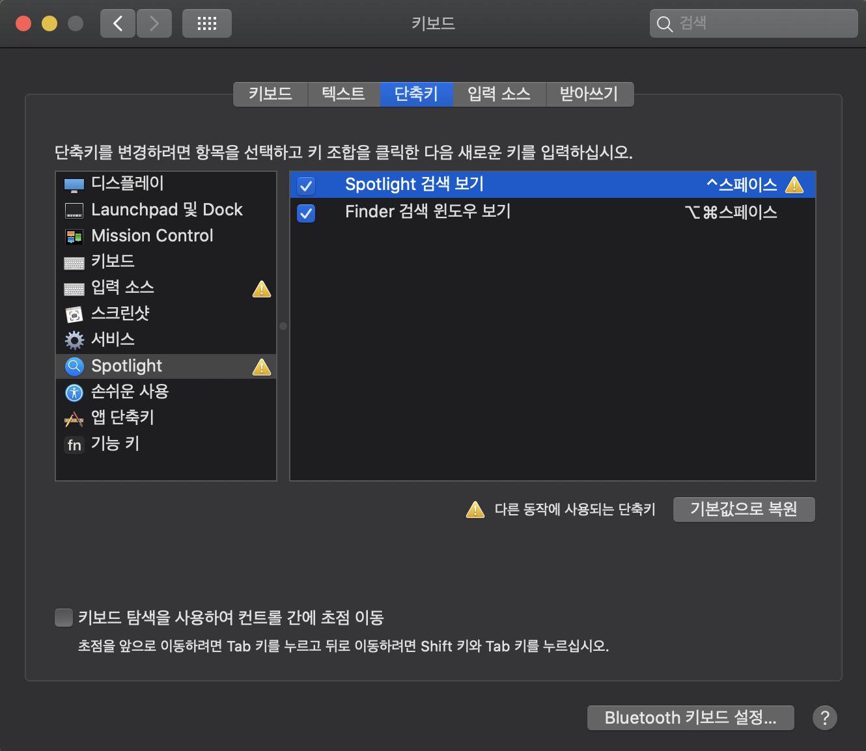The image size is (866, 751).
Task: Switch to the 받아쓰기 tab
Action: tap(589, 94)
